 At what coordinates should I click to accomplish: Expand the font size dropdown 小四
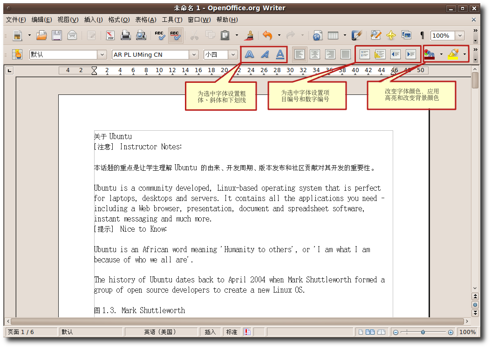pos(233,55)
